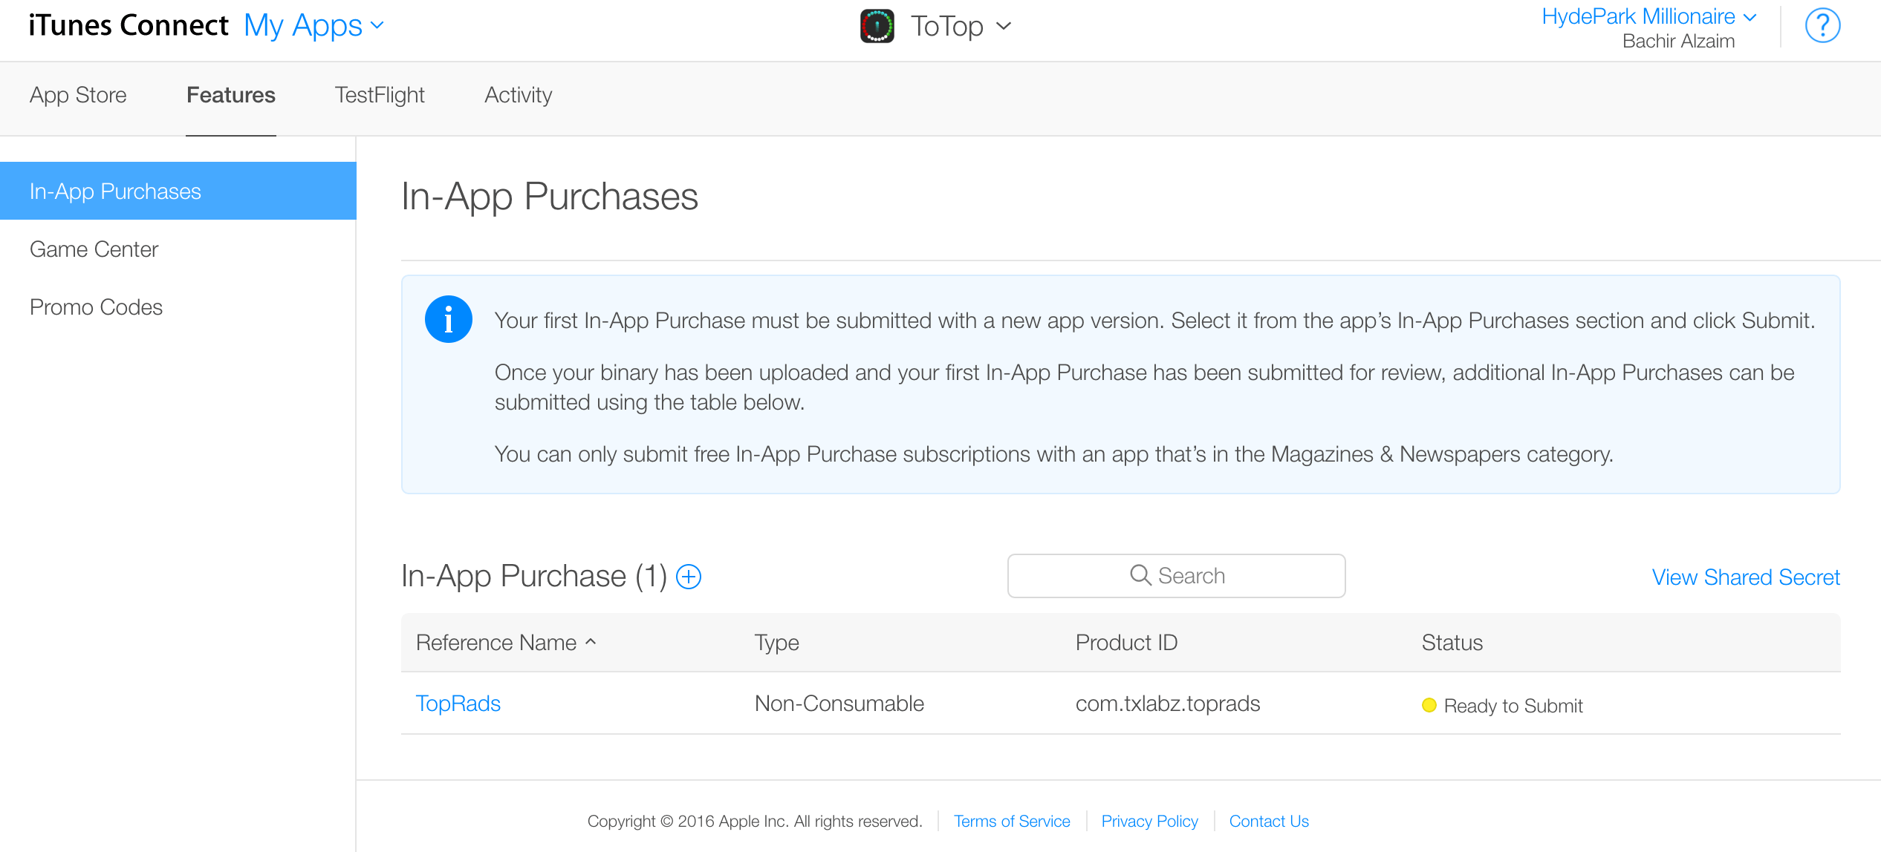Open the My Apps dropdown
The width and height of the screenshot is (1881, 852).
pos(314,26)
